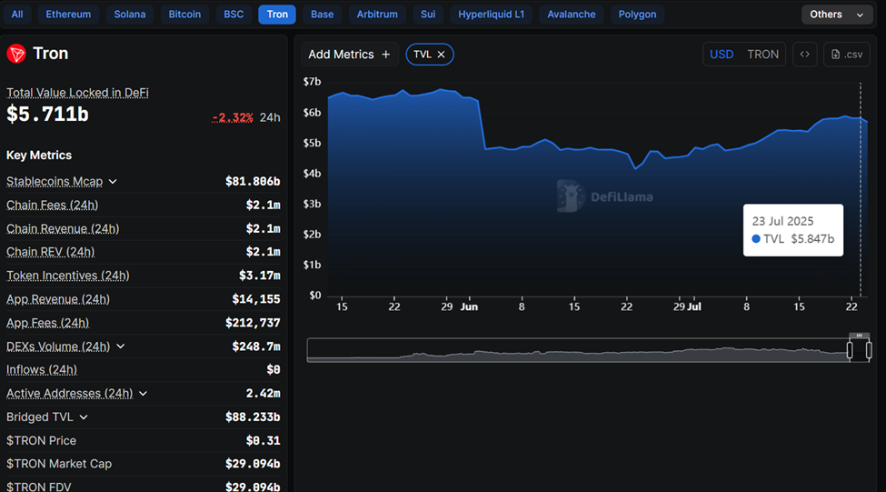This screenshot has height=492, width=886.
Task: Open the Others chain dropdown
Action: click(x=837, y=15)
